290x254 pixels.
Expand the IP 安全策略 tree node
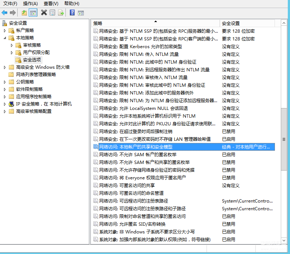click(x=5, y=104)
